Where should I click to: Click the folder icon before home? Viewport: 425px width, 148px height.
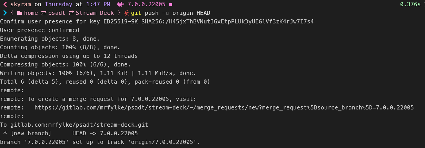[x=19, y=13]
